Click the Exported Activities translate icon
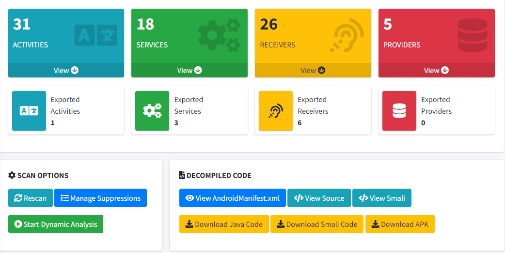 click(29, 111)
